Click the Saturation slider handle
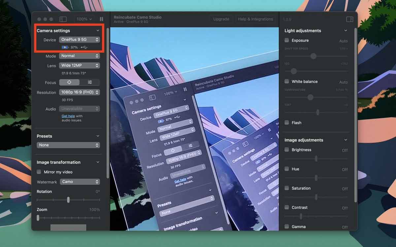This screenshot has width=396, height=247. [316, 197]
